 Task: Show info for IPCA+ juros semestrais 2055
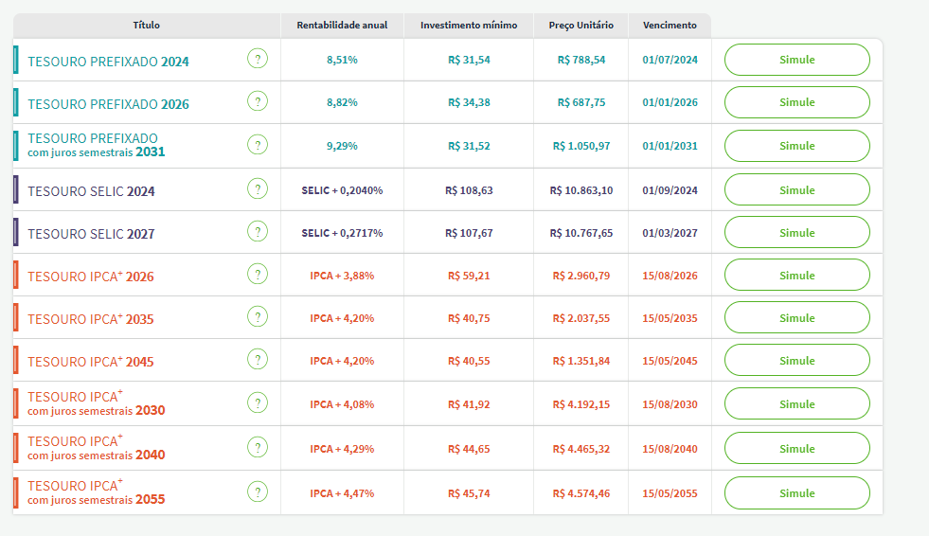[x=258, y=492]
